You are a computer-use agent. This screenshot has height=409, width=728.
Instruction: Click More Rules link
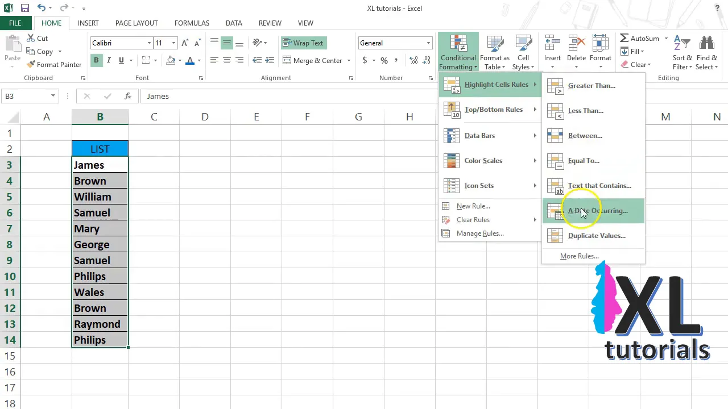pyautogui.click(x=579, y=256)
